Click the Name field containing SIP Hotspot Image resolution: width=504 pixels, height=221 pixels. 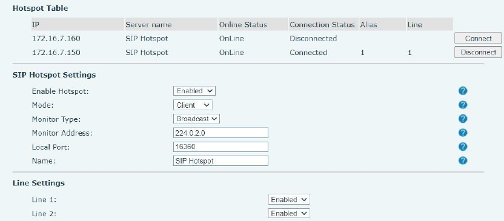[220, 160]
